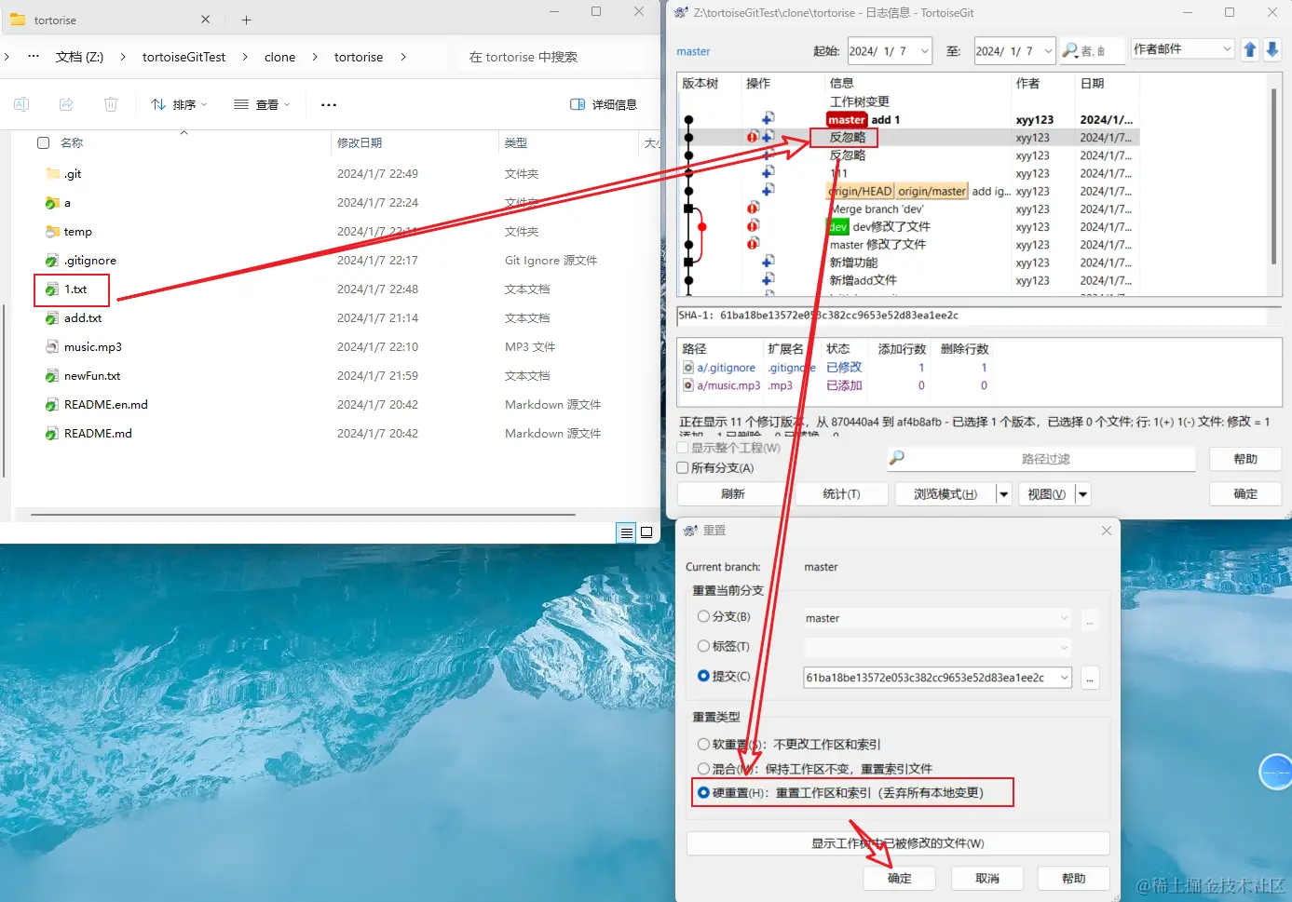The image size is (1292, 902).
Task: Click the breadcrumb ellipsis in Explorer address bar
Action: pyautogui.click(x=34, y=57)
